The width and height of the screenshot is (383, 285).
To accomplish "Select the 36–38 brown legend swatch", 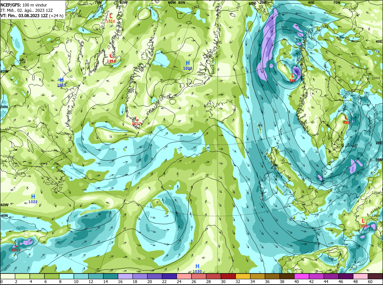I will (272, 276).
